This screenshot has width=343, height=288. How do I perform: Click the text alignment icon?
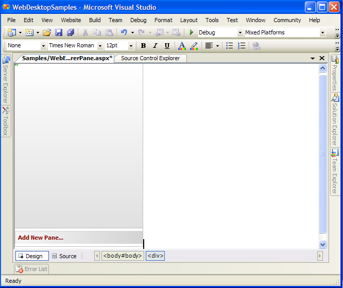209,46
